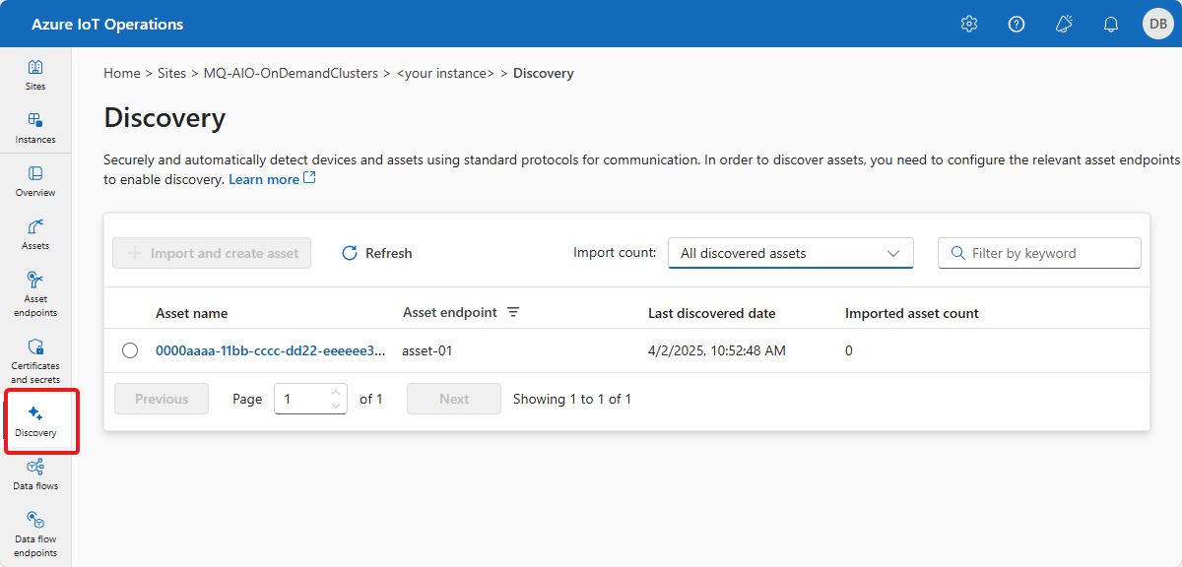Click the Previous page button
Image resolution: width=1182 pixels, height=567 pixels.
click(x=162, y=399)
